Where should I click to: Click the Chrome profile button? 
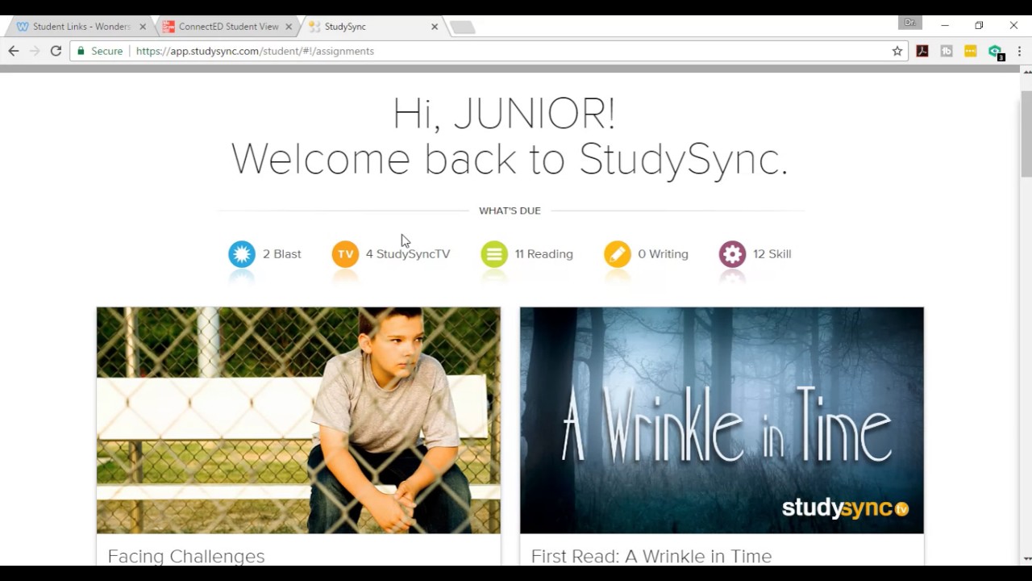point(910,23)
